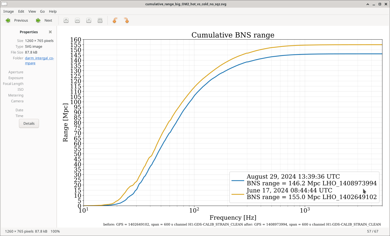390x236 pixels.
Task: Open the Go menu
Action: pyautogui.click(x=42, y=11)
